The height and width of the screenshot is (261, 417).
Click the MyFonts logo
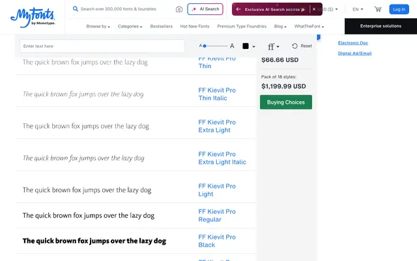[33, 18]
